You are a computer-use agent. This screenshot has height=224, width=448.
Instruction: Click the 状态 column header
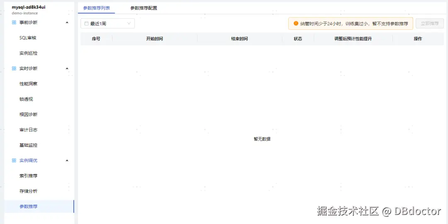click(x=298, y=39)
